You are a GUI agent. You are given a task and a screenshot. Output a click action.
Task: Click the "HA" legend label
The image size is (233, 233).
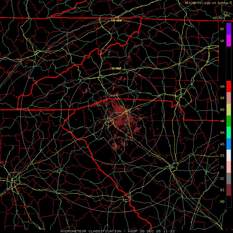(x=222, y=87)
